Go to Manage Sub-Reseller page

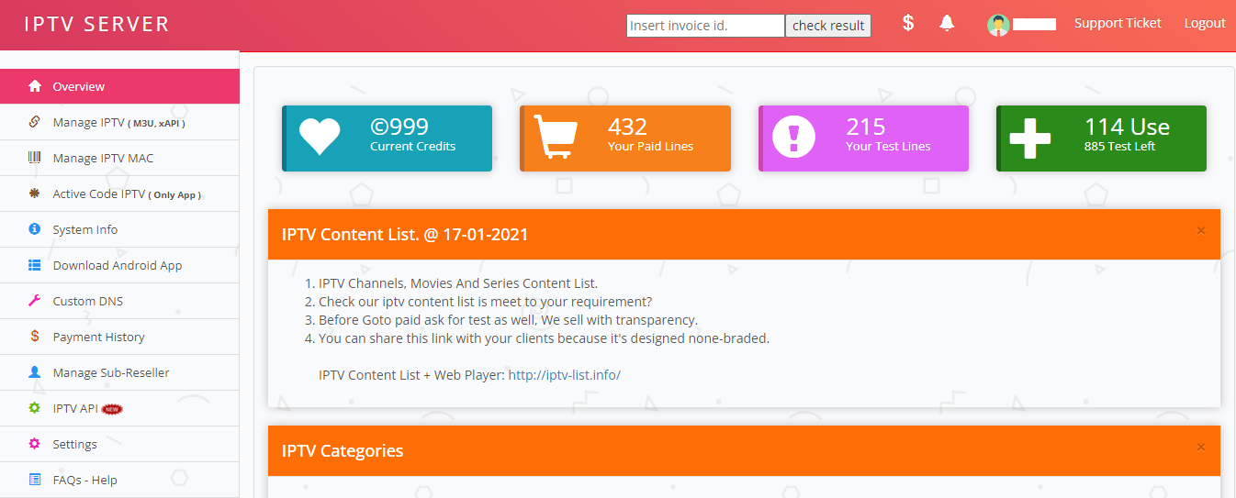pos(110,372)
